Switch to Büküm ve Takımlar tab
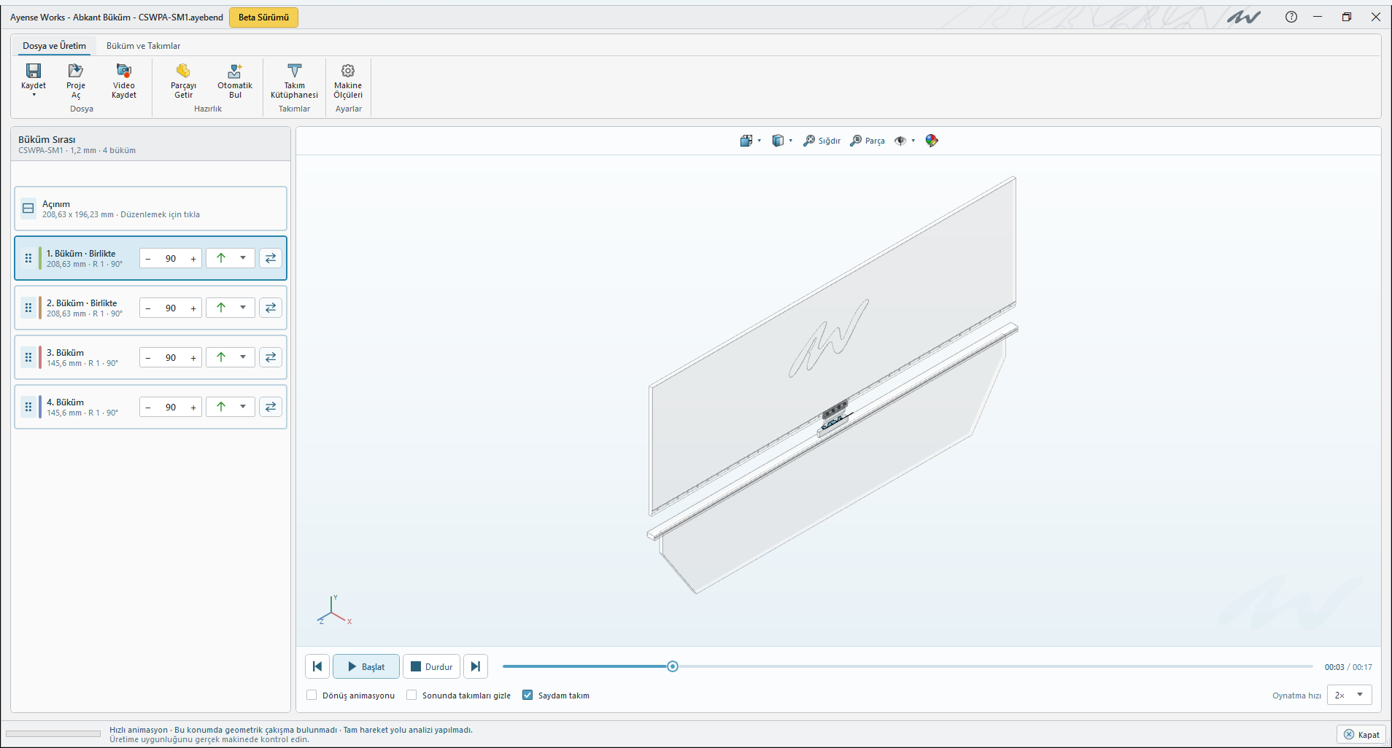 point(144,45)
